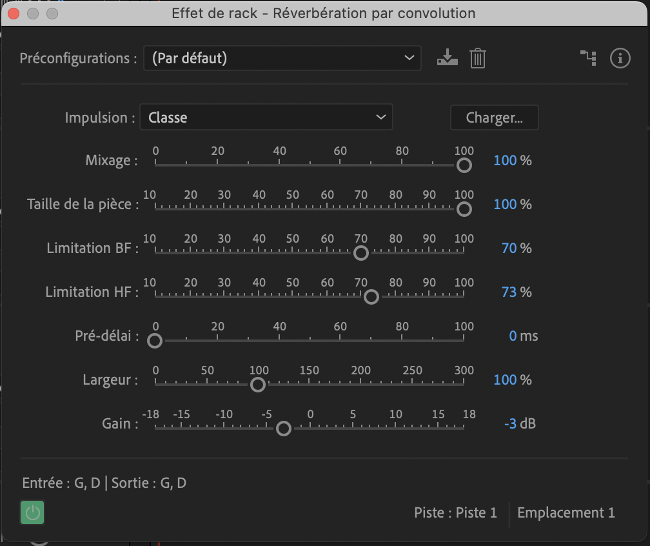Toggle the green effect power button
Screen dimensions: 650x546
(x=32, y=513)
